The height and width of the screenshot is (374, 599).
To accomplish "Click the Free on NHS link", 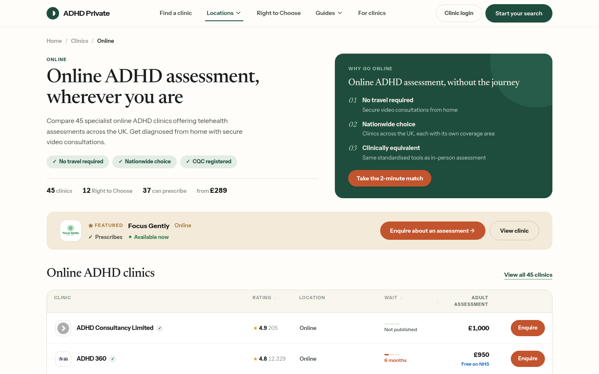I will (475, 364).
